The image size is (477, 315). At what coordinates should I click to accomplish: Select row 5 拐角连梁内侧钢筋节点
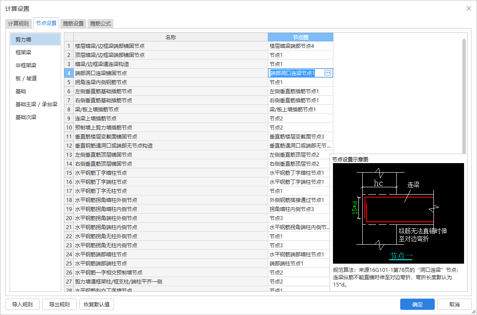tap(171, 82)
